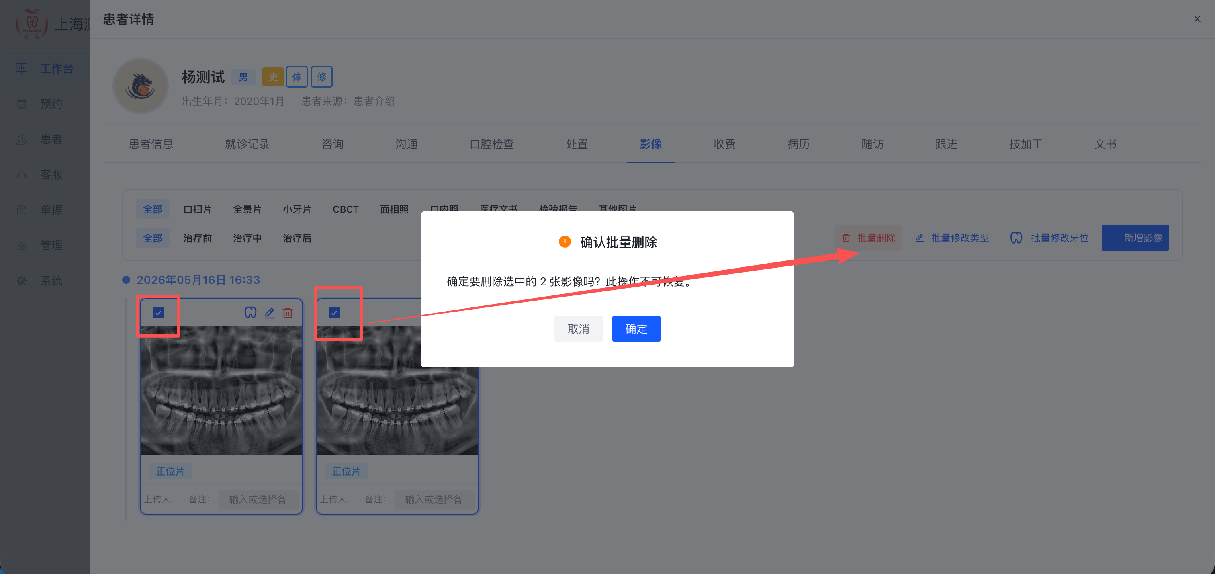Image resolution: width=1215 pixels, height=574 pixels.
Task: Close the patient details panel
Action: click(x=1197, y=19)
